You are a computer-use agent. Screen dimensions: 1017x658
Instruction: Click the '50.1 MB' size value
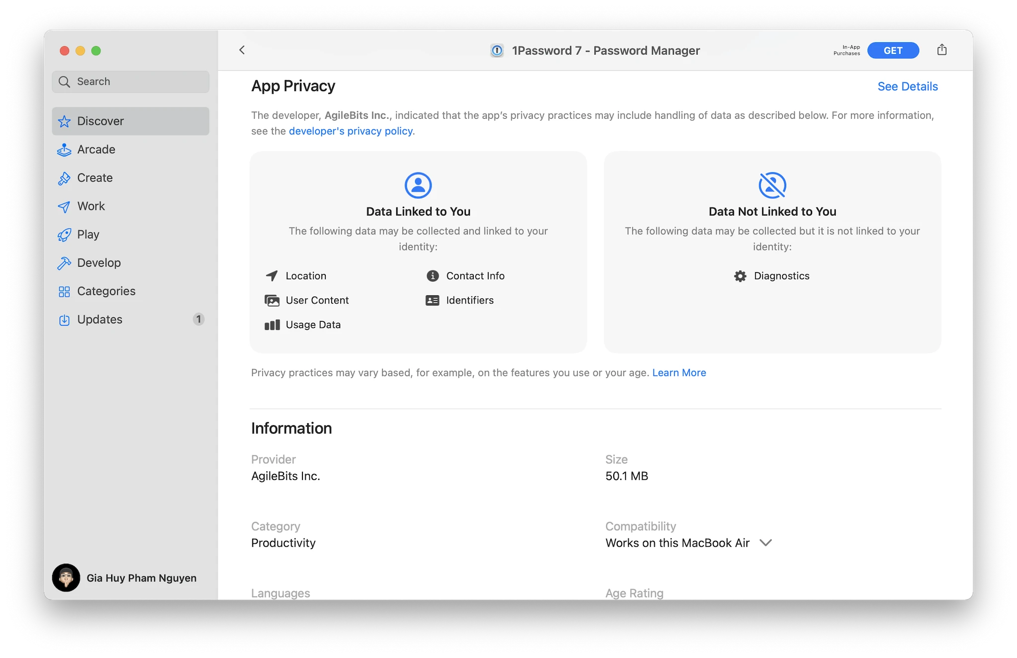[x=627, y=476]
